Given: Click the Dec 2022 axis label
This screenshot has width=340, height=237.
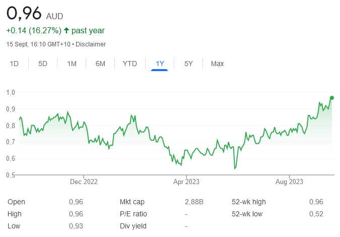Looking at the screenshot, I should pos(84,182).
